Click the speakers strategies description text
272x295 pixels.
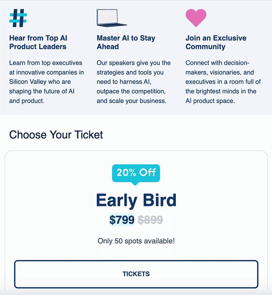click(133, 82)
